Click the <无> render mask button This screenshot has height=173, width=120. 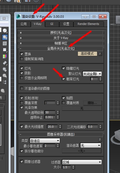tap(82, 151)
